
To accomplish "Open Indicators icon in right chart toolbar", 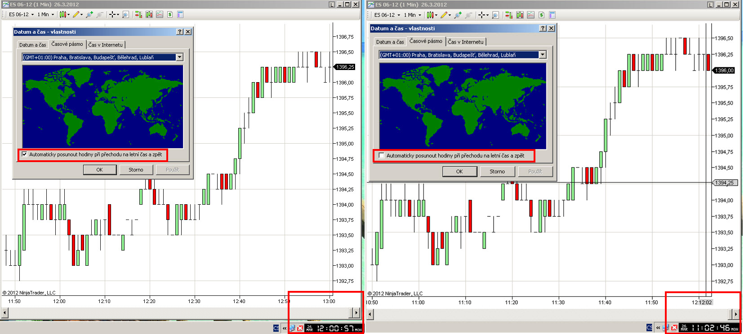I will (531, 15).
